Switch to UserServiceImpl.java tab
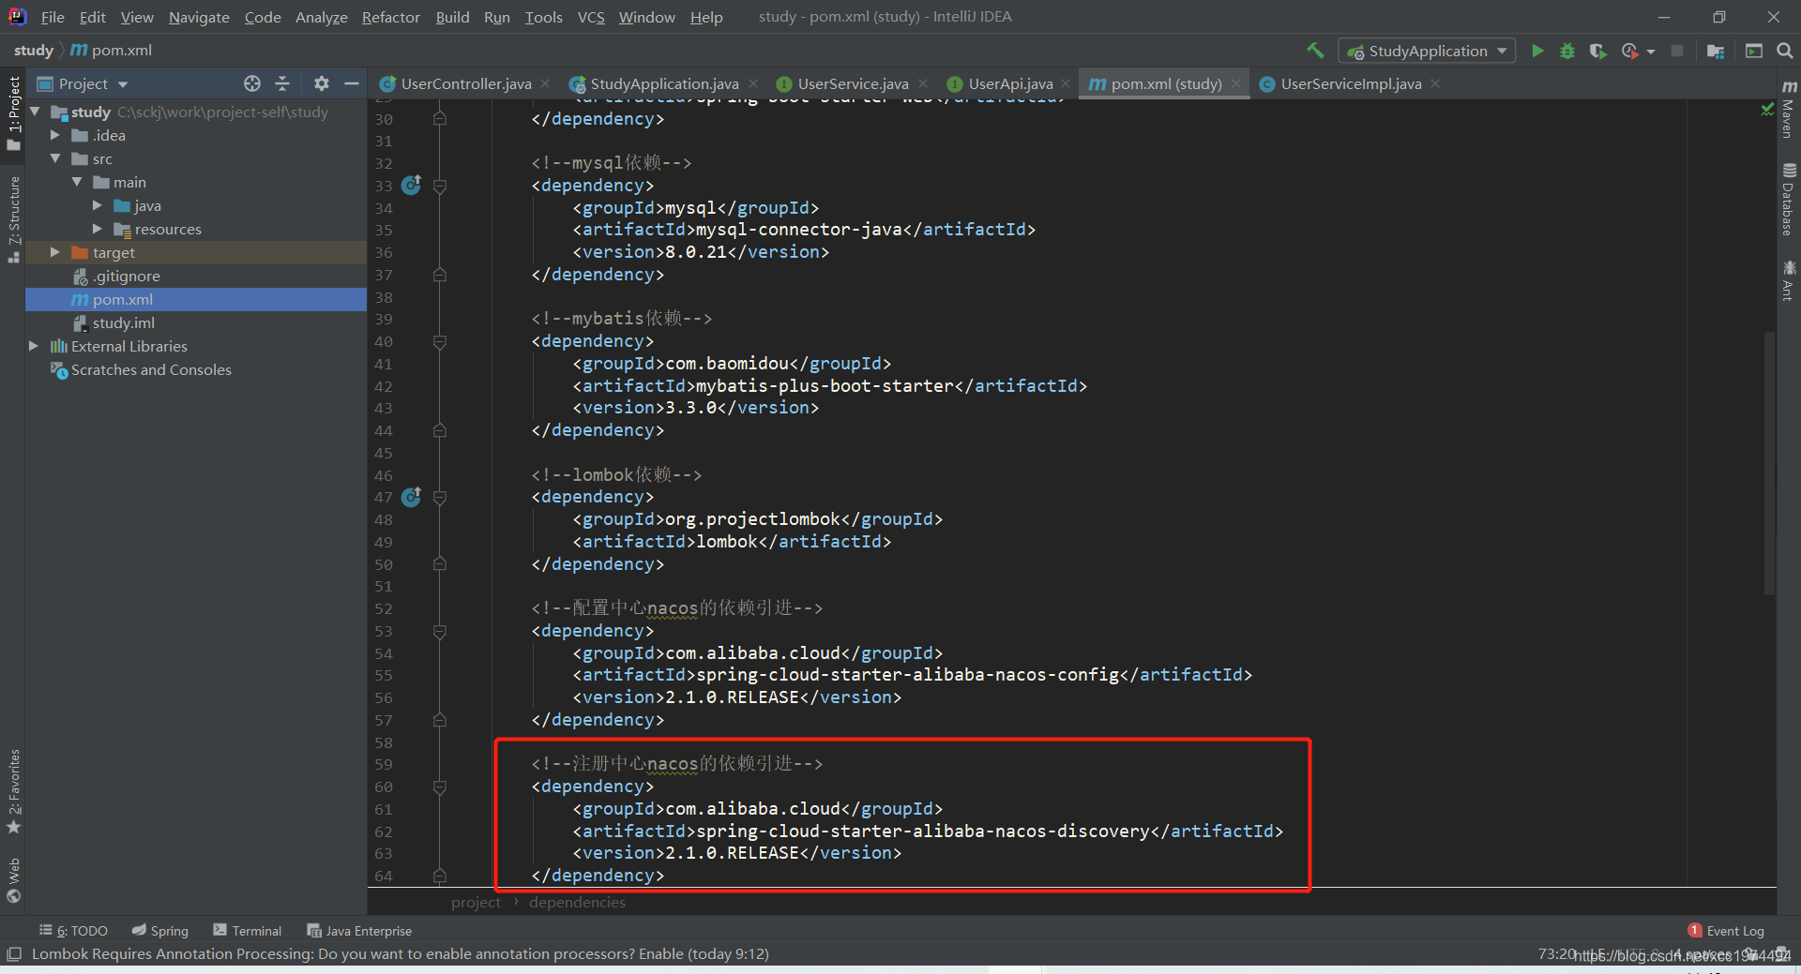 point(1351,83)
